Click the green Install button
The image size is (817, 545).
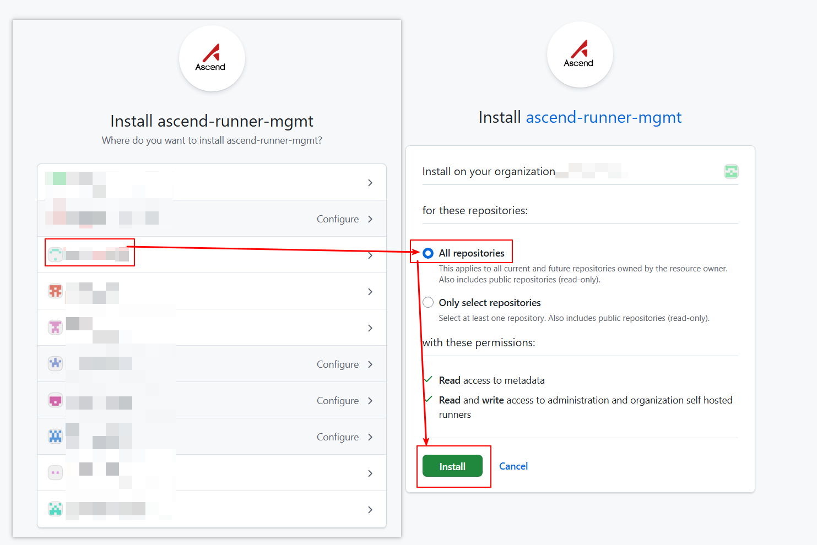pos(452,466)
